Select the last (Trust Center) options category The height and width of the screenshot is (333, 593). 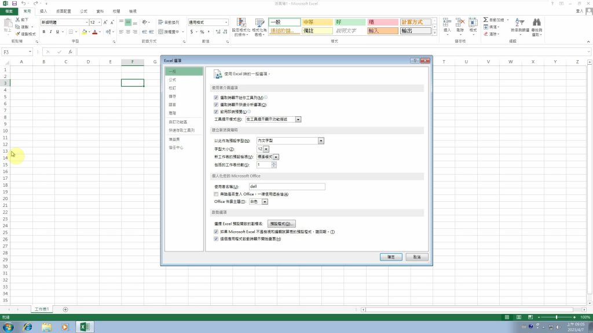[x=184, y=147]
